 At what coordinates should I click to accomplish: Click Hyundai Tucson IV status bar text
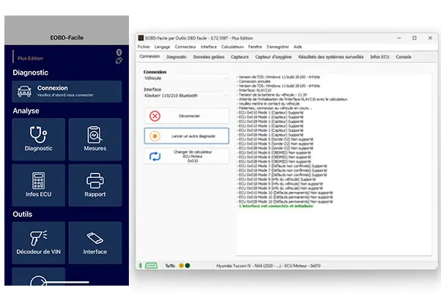coord(268,266)
